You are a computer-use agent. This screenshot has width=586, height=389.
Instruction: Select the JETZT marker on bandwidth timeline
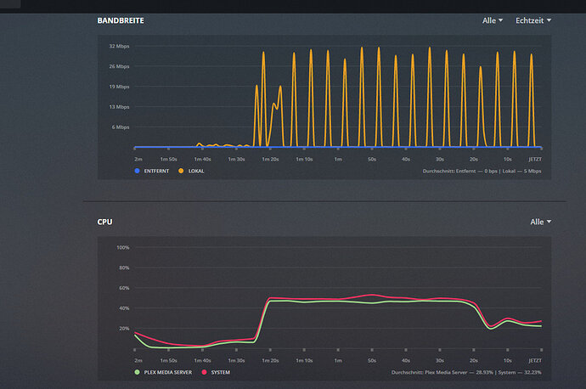point(535,159)
